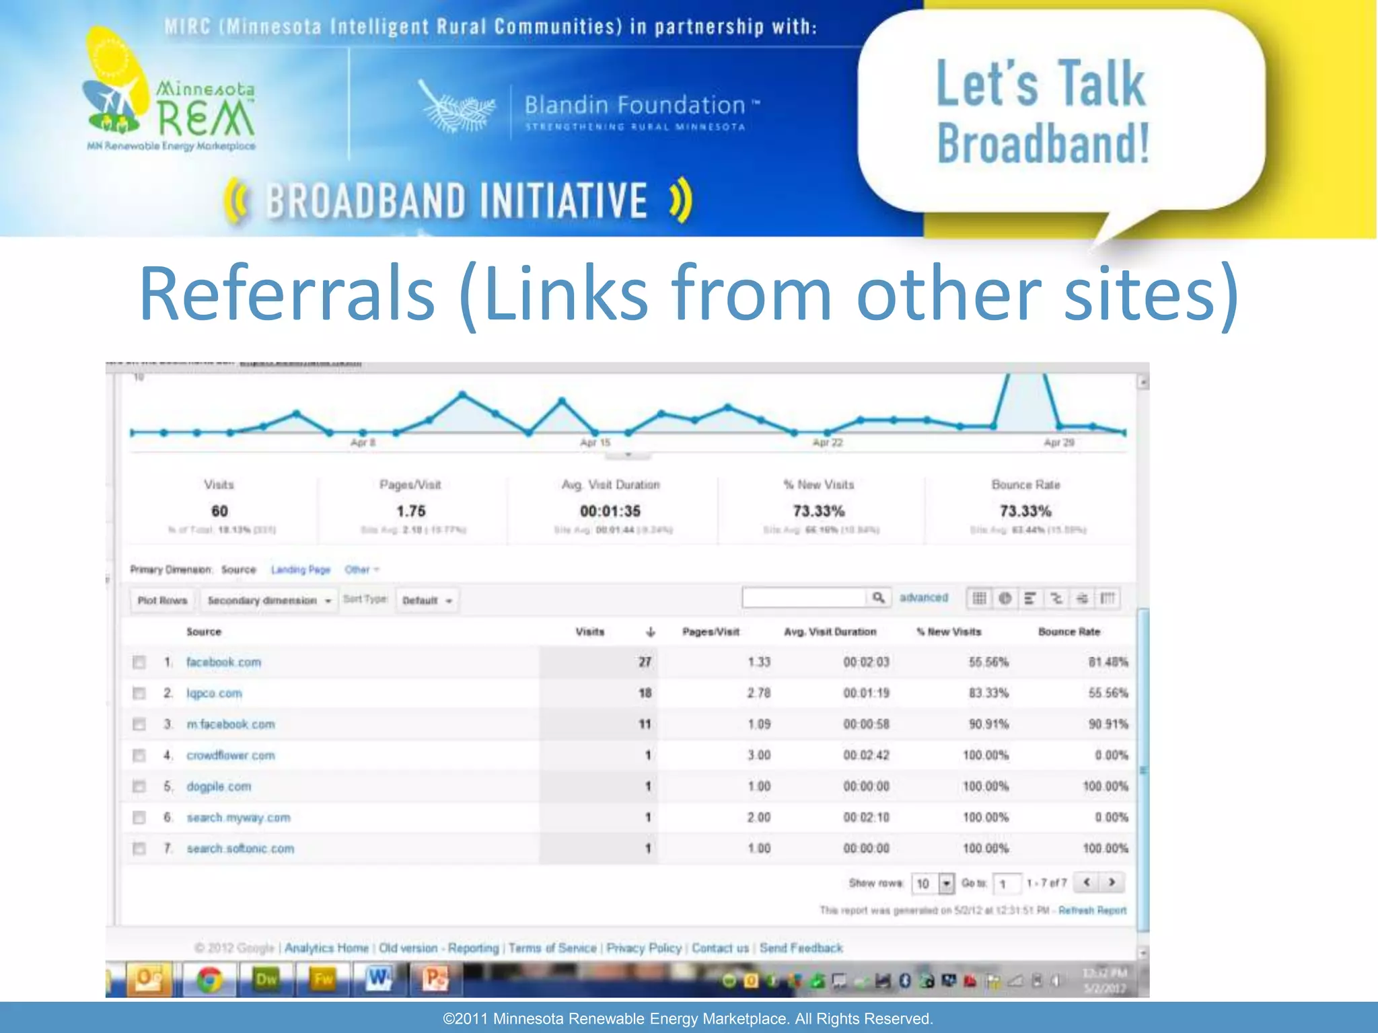
Task: Open the facebook.com source link
Action: (223, 662)
